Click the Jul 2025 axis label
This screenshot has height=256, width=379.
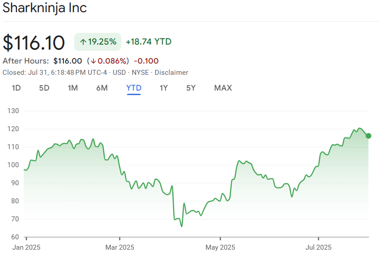point(318,247)
